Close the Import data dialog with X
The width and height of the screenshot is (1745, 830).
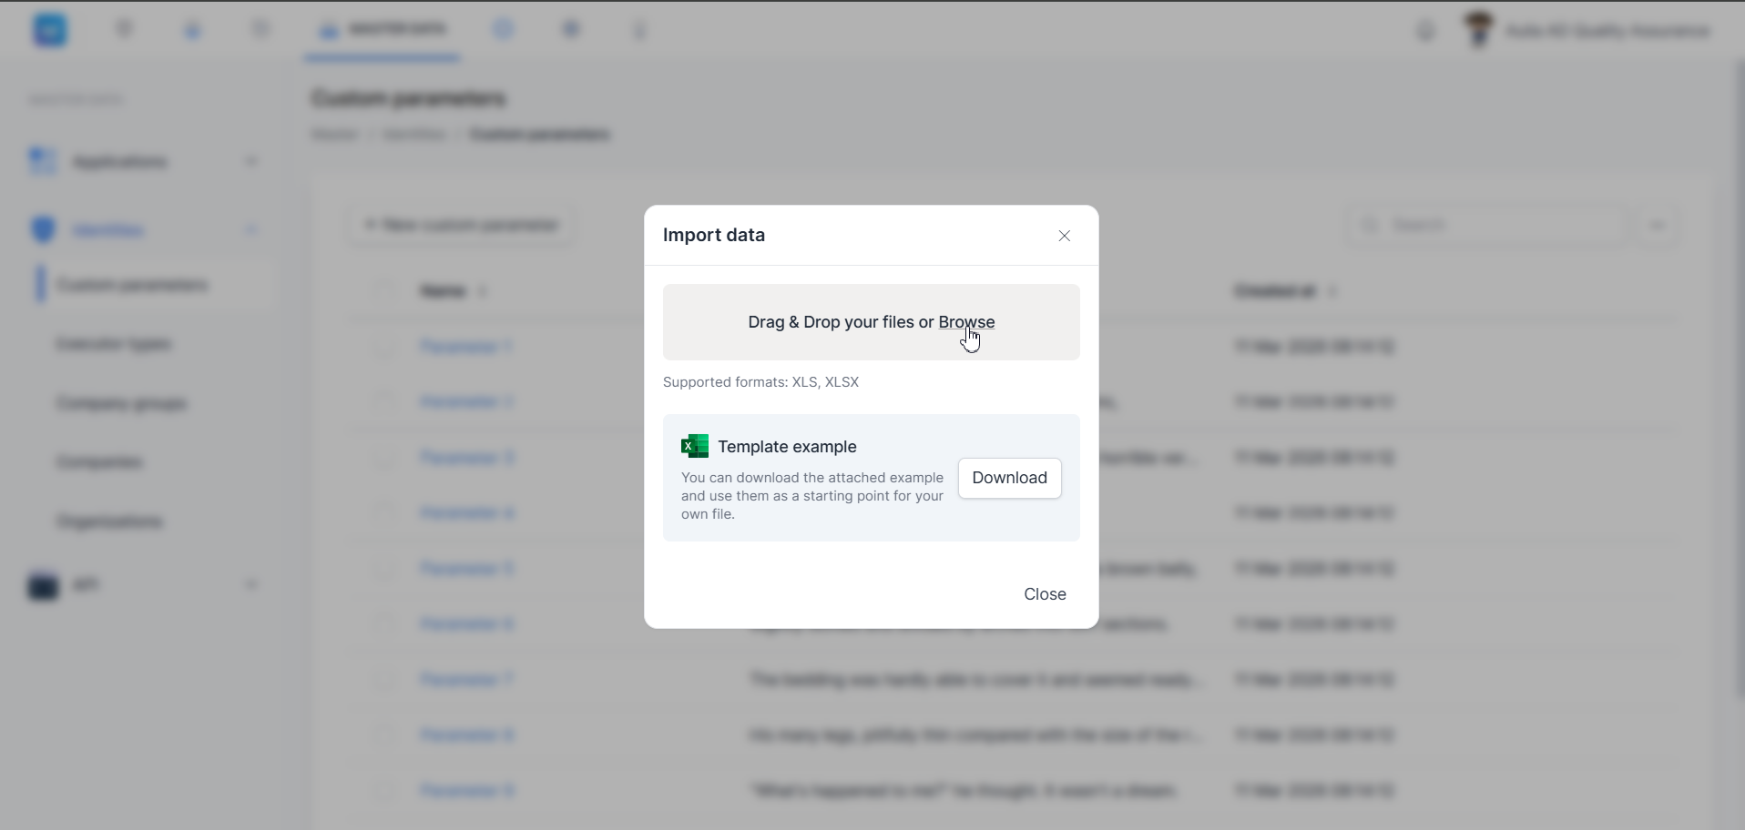click(x=1064, y=236)
